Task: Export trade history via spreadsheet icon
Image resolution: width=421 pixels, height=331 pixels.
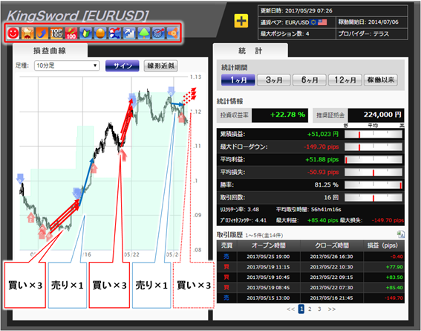Action: click(x=401, y=234)
